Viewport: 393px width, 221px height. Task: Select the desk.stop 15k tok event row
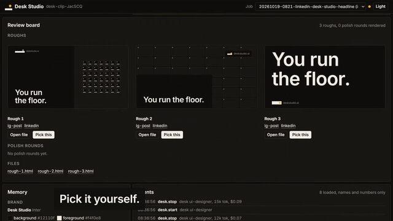pos(262,202)
